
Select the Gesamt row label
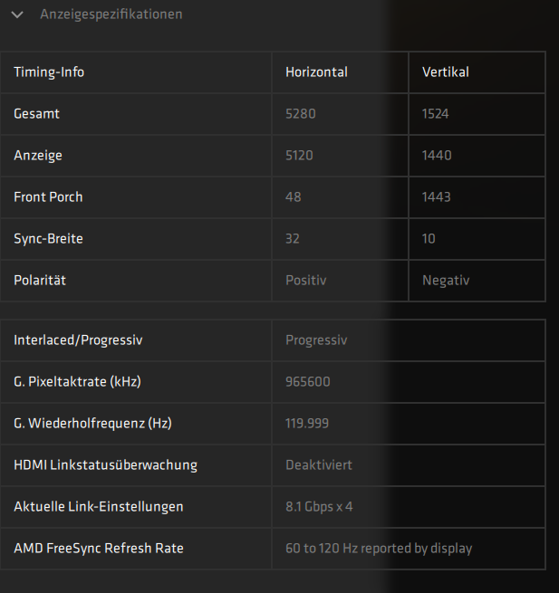36,114
